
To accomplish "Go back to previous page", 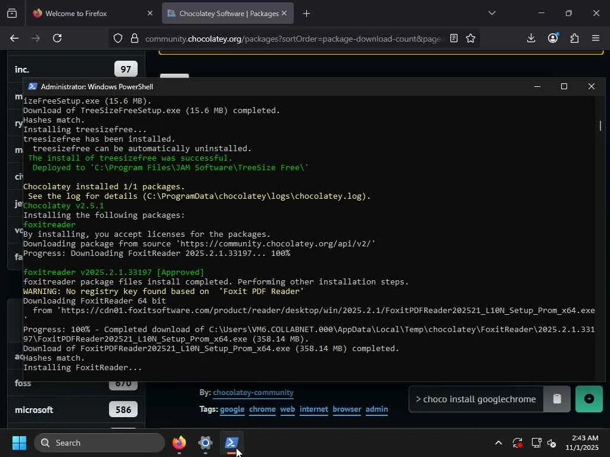I will click(14, 38).
